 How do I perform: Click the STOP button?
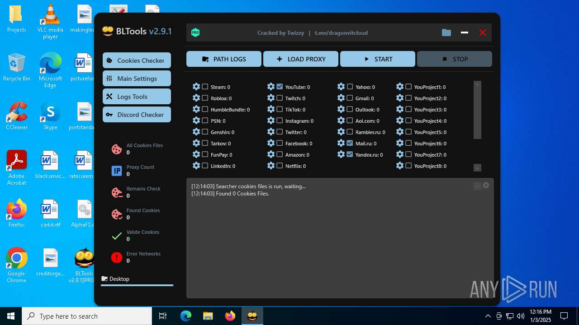coord(455,59)
